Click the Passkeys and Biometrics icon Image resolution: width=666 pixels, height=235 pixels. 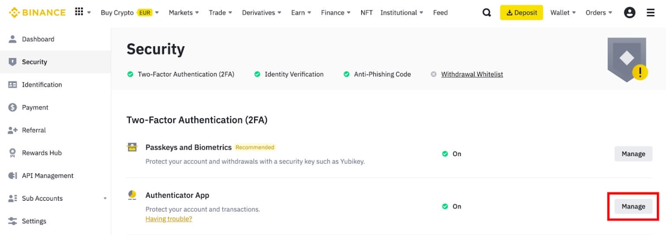point(132,148)
